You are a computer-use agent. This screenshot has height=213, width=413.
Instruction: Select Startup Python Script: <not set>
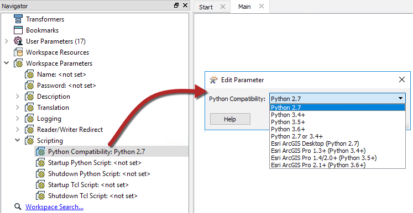pyautogui.click(x=95, y=163)
